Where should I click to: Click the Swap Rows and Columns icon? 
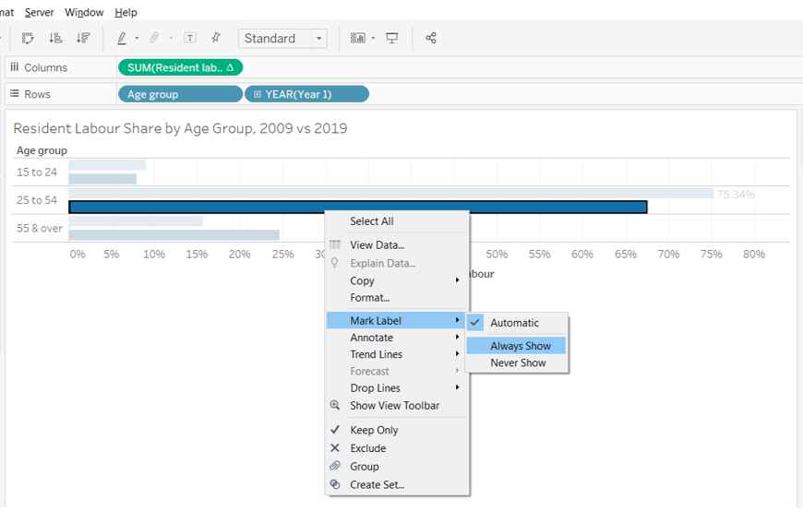click(x=28, y=38)
